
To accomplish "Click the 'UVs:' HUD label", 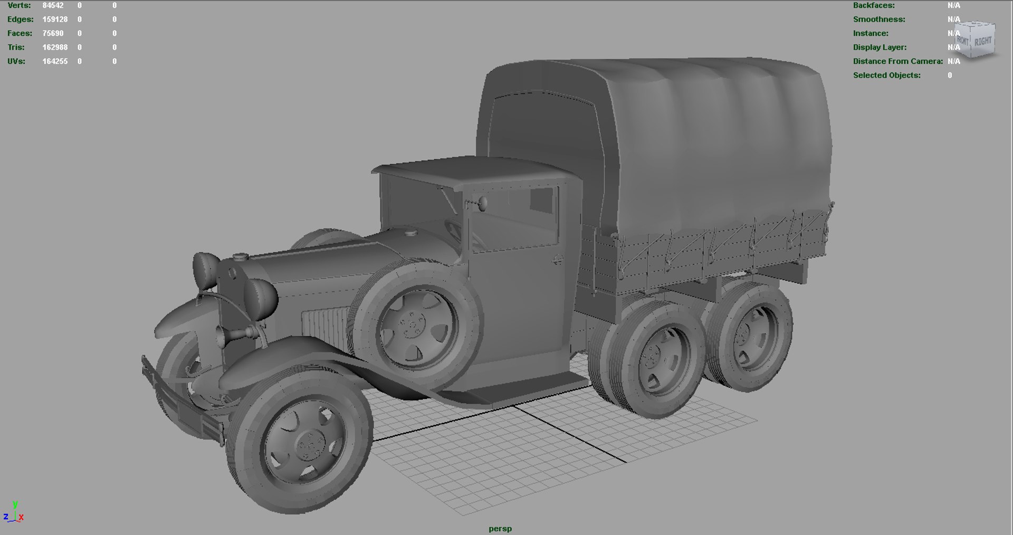I will pos(16,61).
